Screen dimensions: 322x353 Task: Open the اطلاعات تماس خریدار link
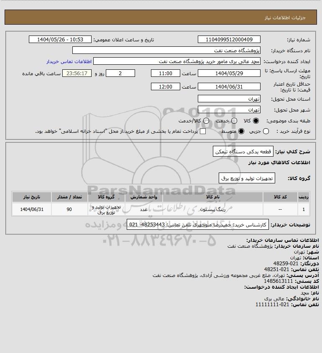click(69, 61)
